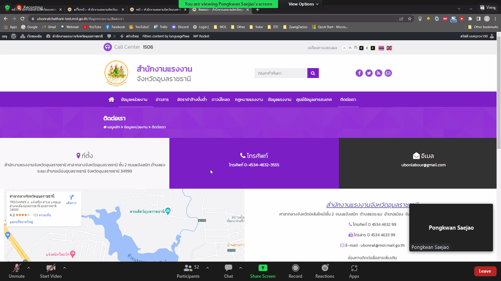Open the Zoom View Options dropdown

(x=304, y=4)
